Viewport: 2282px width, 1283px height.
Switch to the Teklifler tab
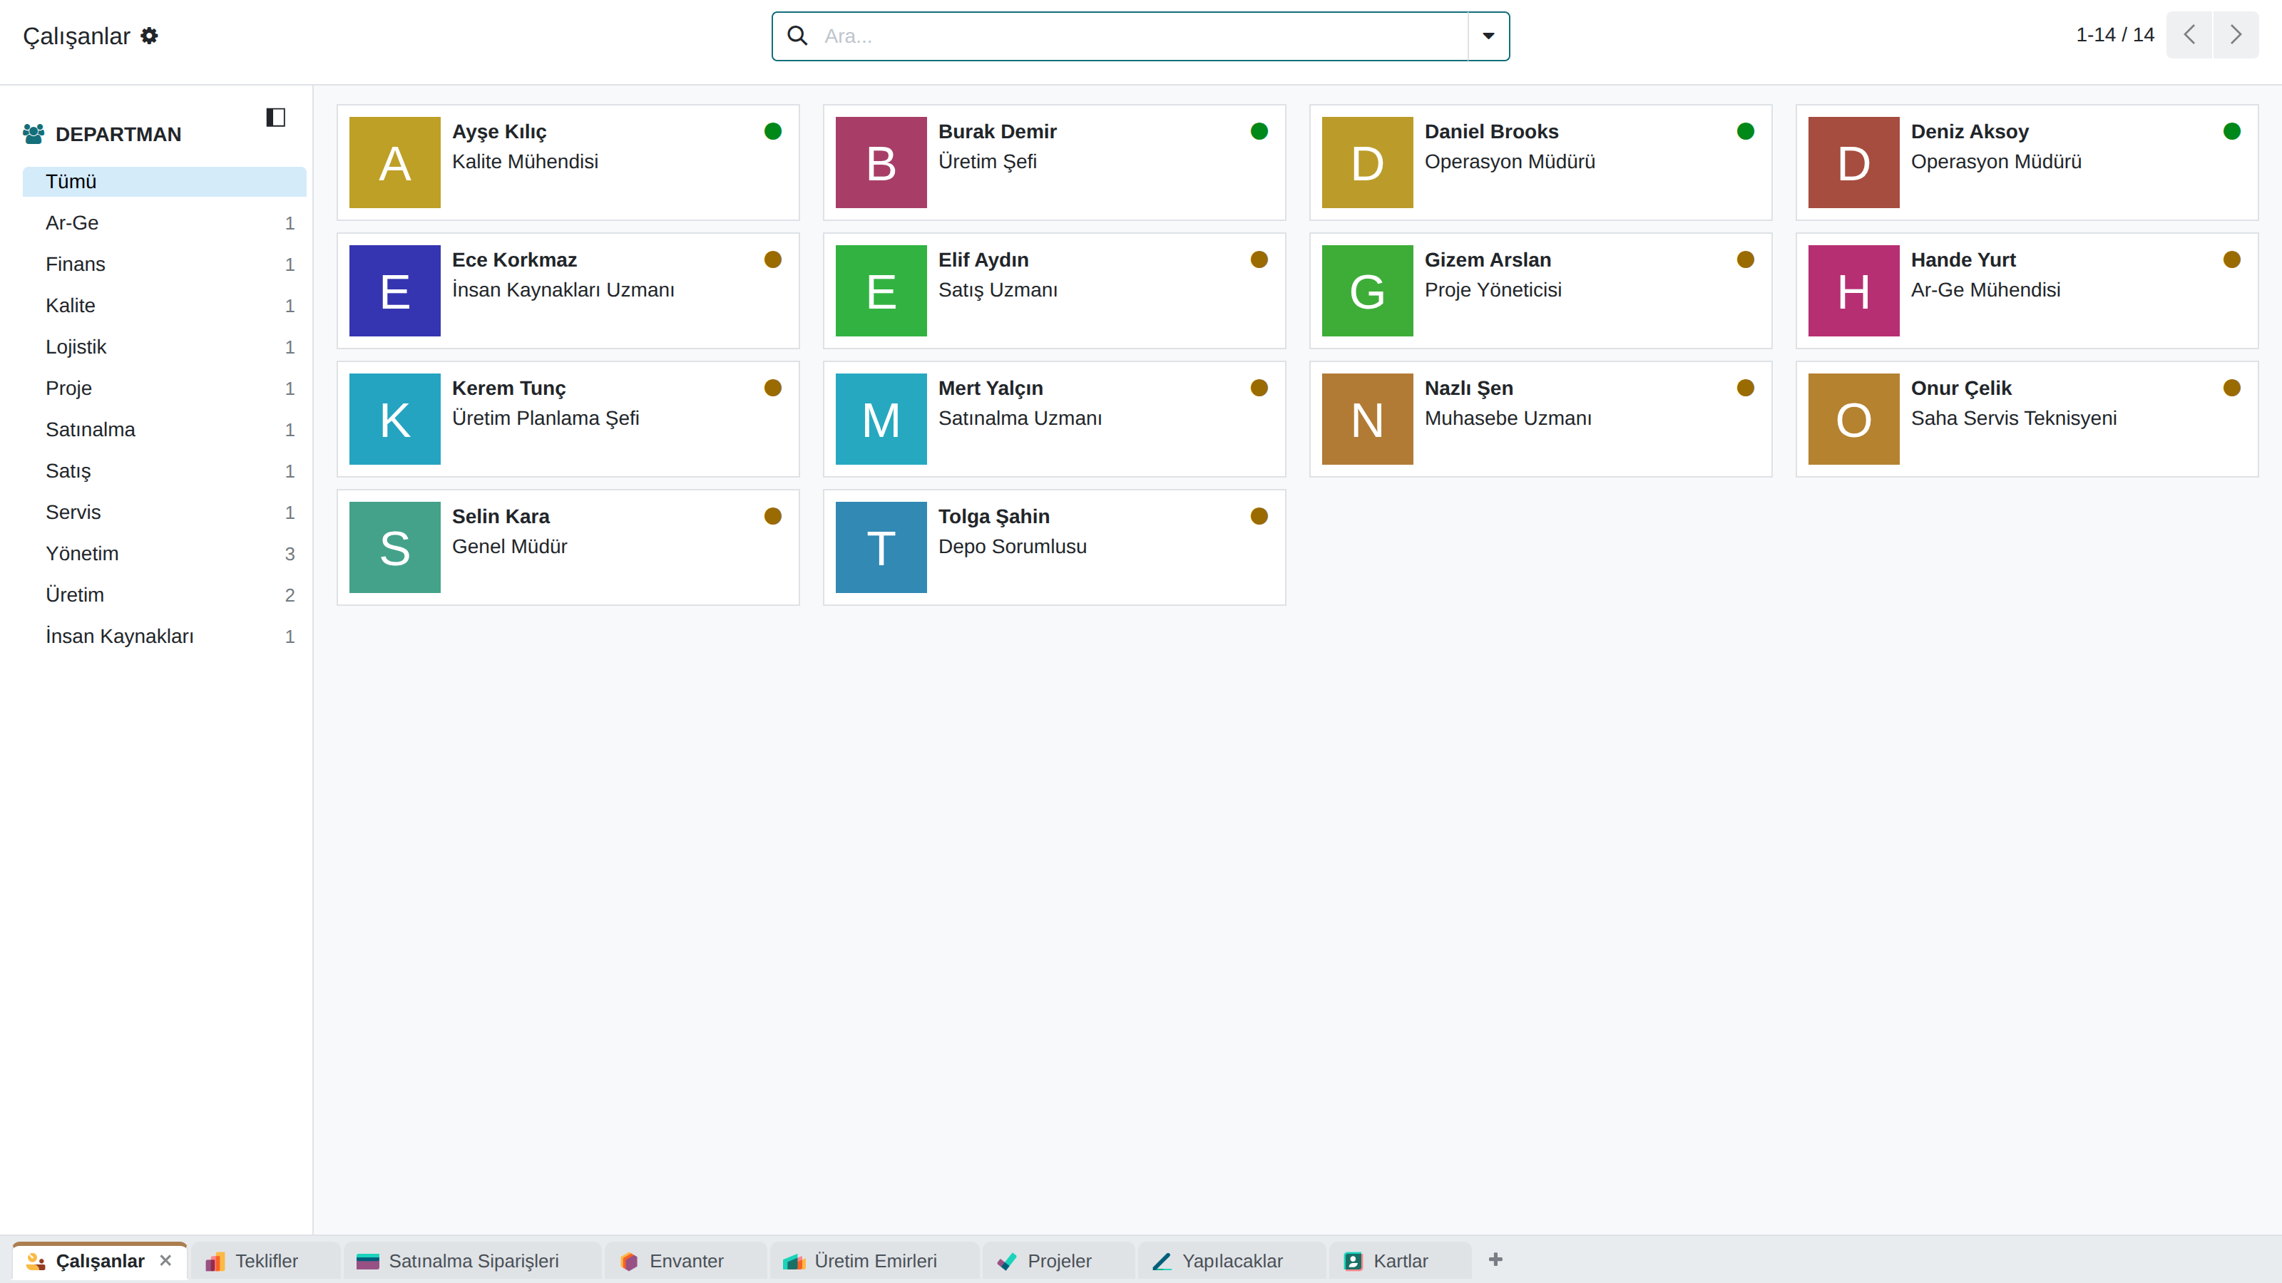click(266, 1261)
